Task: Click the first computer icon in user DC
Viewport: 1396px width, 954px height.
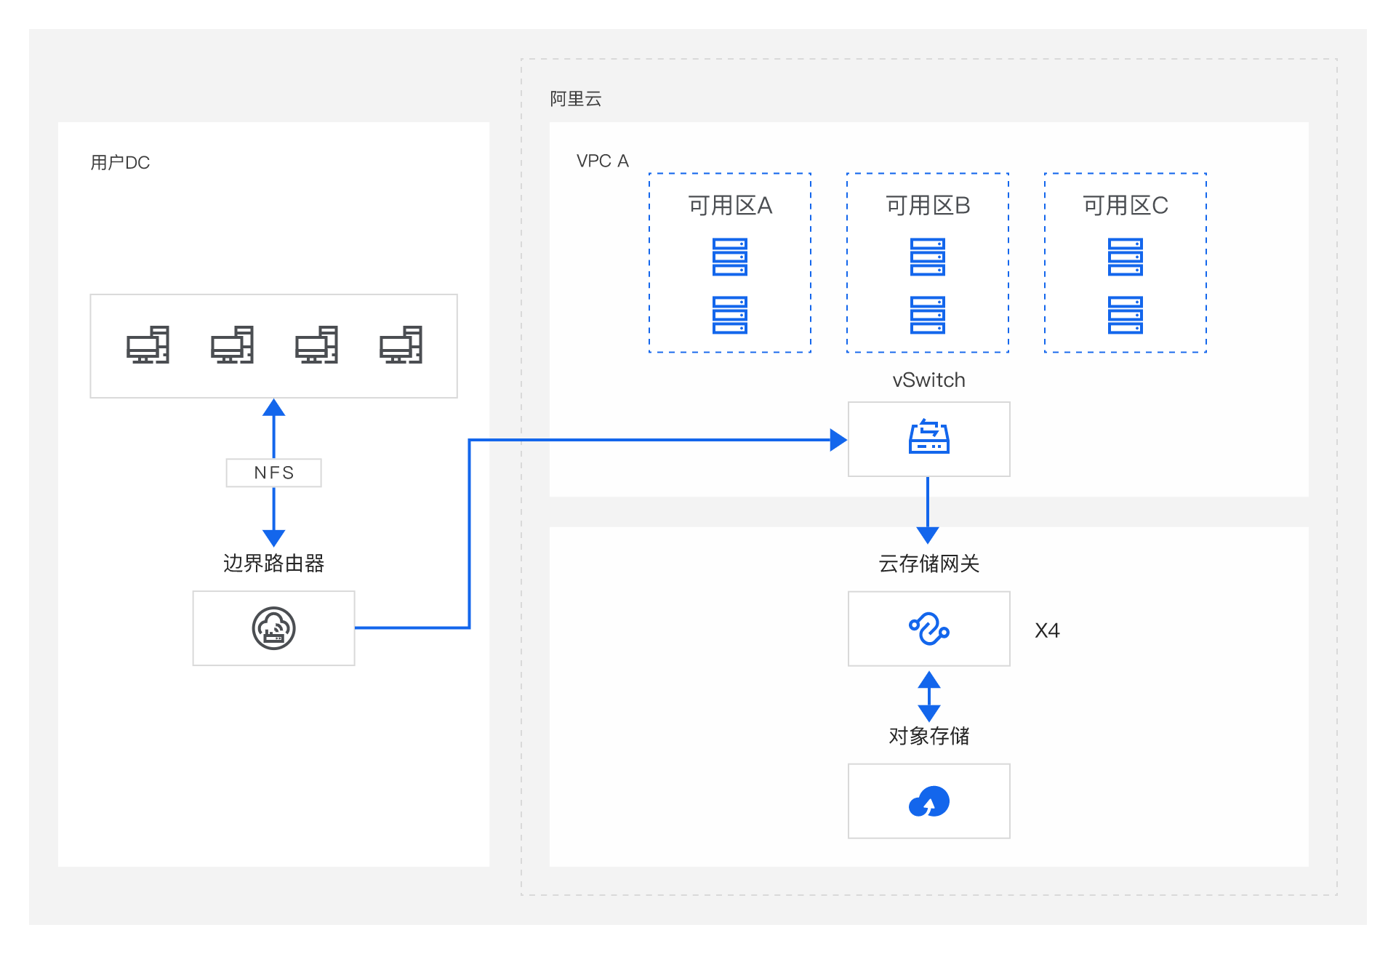Action: tap(148, 345)
